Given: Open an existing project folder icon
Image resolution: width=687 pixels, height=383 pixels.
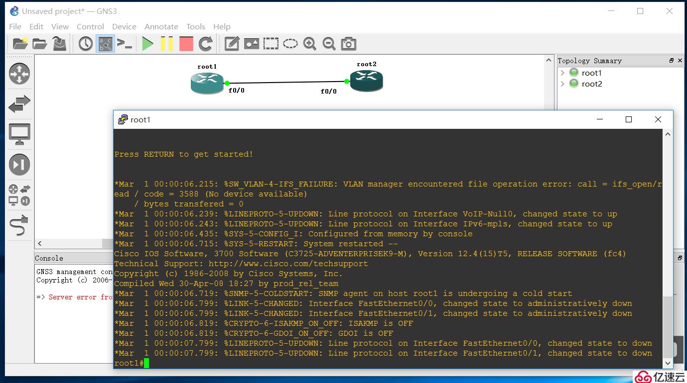Looking at the screenshot, I should [40, 44].
